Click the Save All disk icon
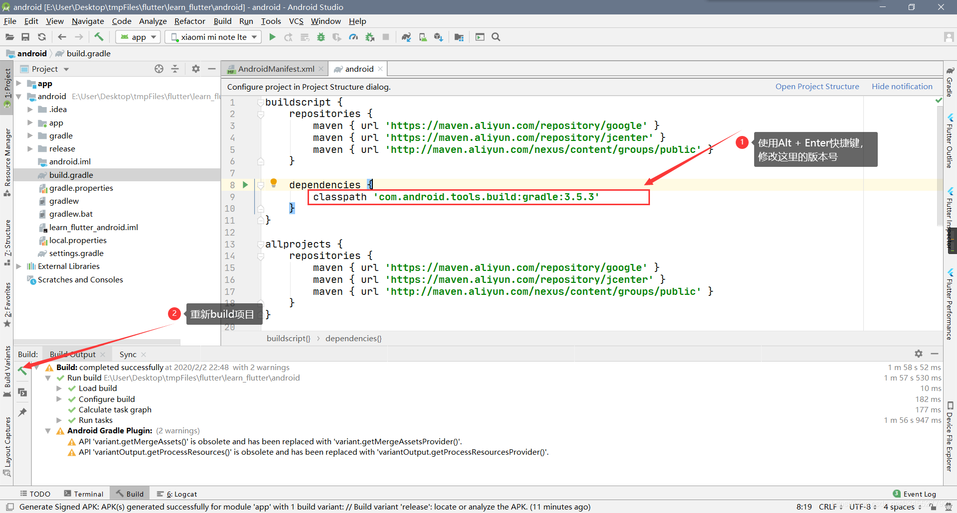Screen dimensions: 957x513 coord(25,37)
